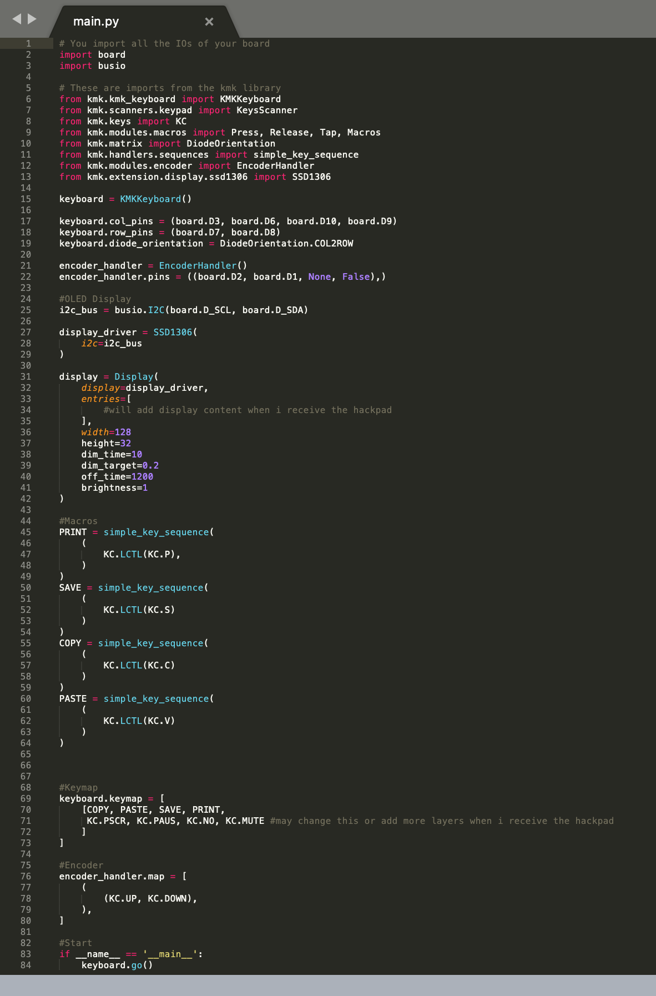Viewport: 656px width, 996px height.
Task: Click the off_time=1200 argument
Action: 117,476
